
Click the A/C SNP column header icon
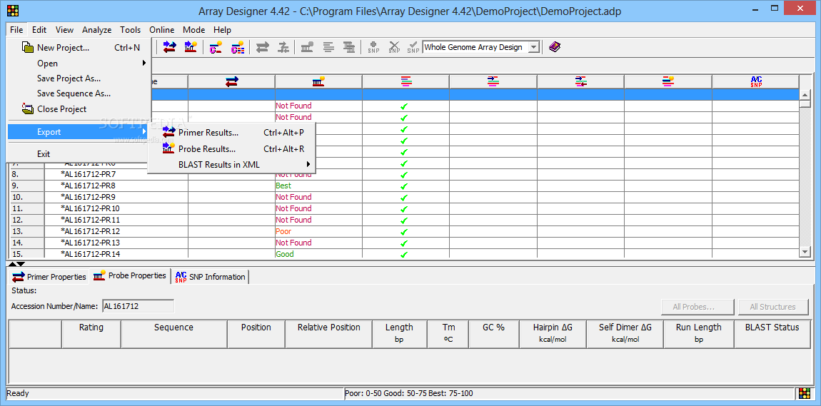[x=755, y=81]
